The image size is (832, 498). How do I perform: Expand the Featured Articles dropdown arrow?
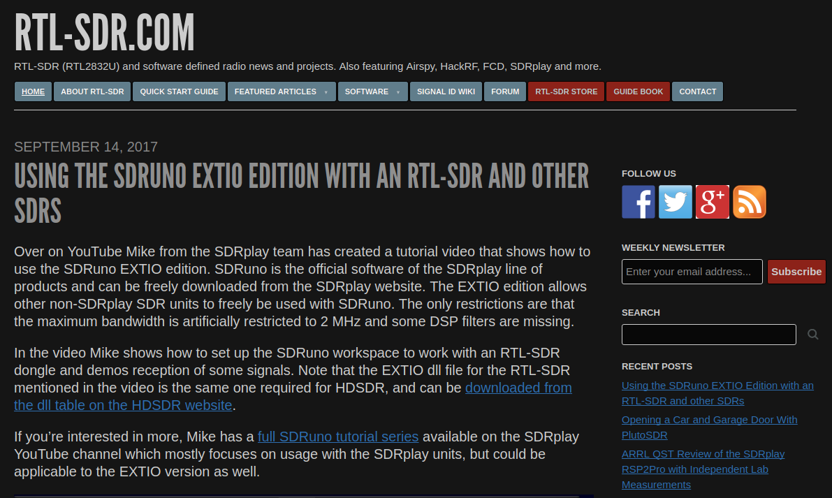click(326, 92)
